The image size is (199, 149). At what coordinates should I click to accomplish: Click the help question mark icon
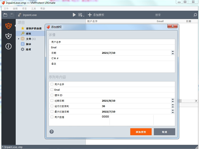click(52, 131)
